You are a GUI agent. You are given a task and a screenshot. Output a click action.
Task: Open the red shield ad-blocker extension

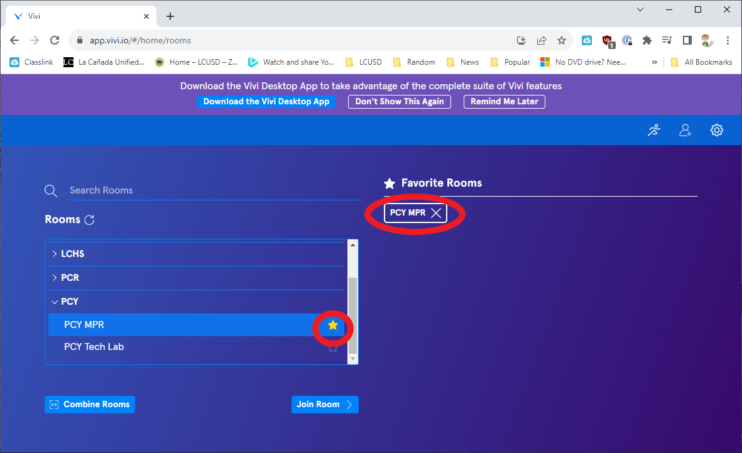(608, 41)
